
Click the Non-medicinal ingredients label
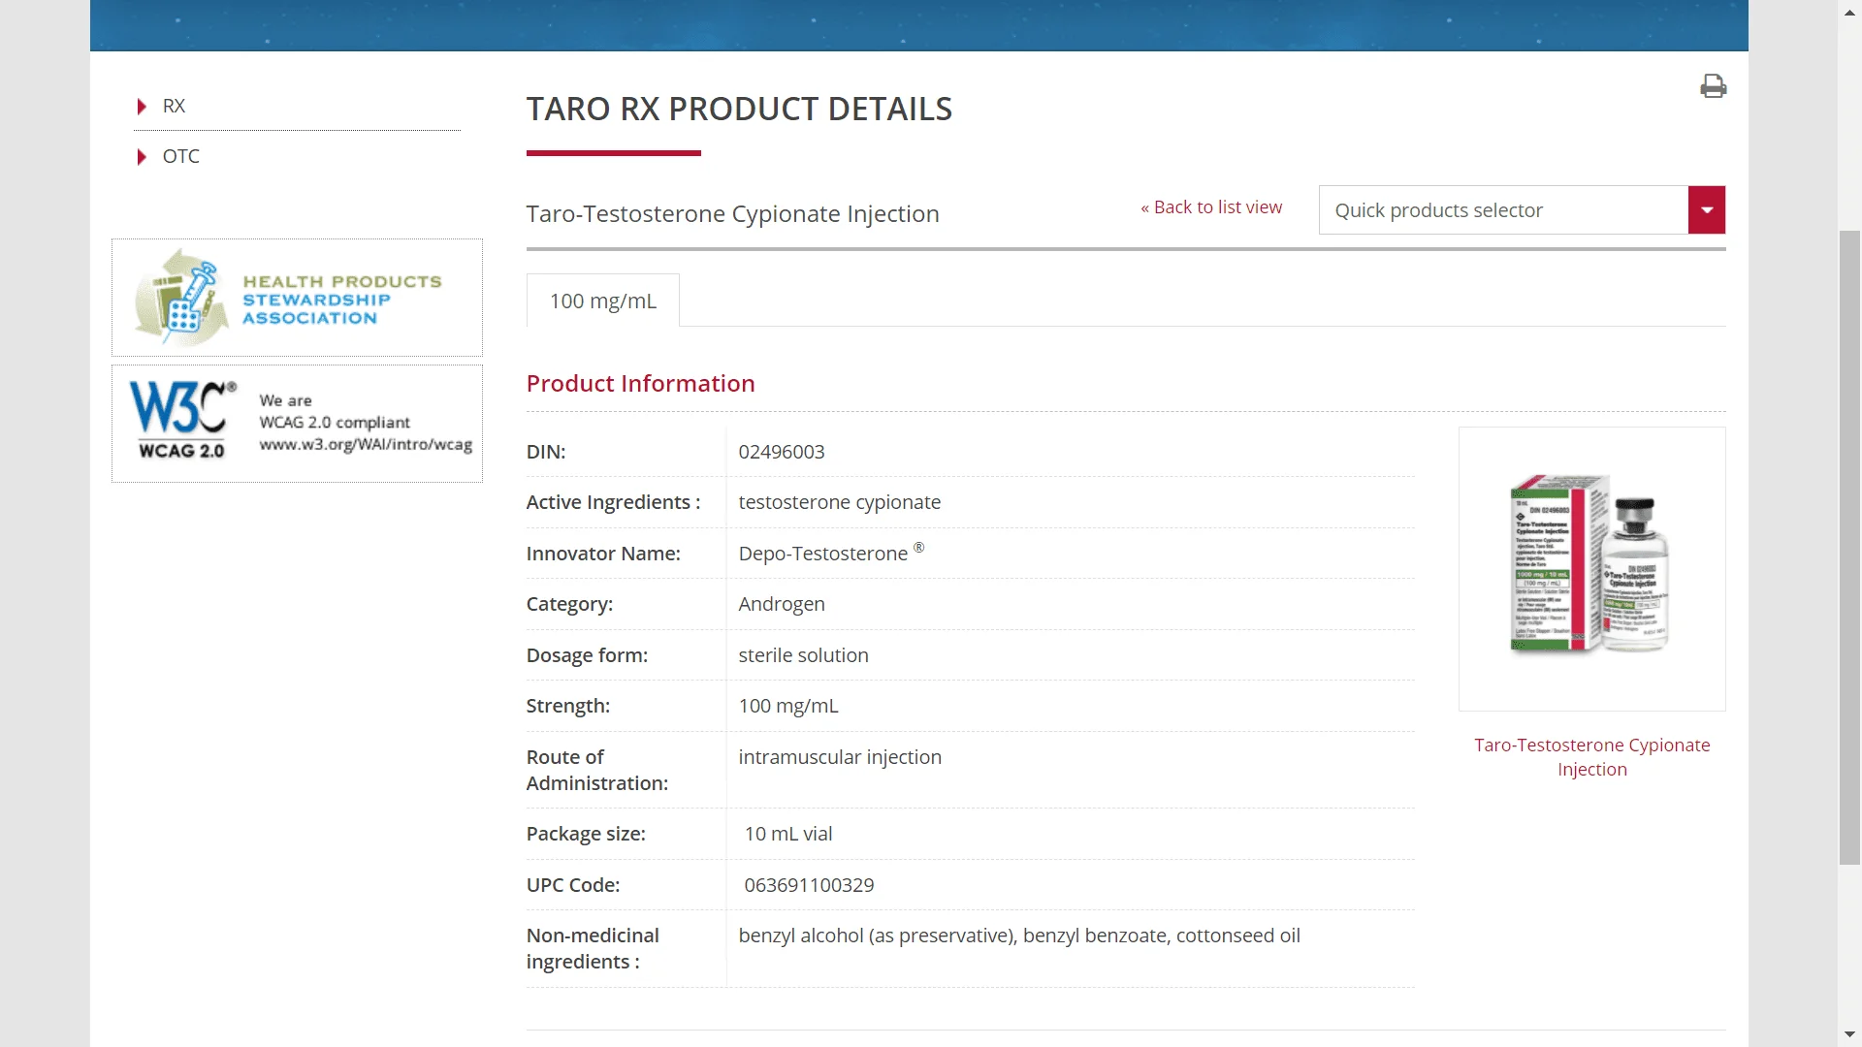pos(593,948)
